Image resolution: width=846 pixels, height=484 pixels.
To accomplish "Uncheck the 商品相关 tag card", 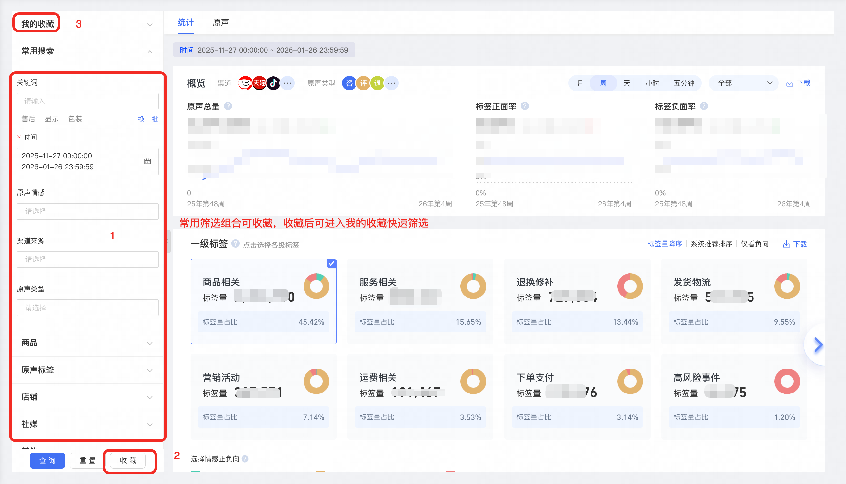I will (331, 264).
